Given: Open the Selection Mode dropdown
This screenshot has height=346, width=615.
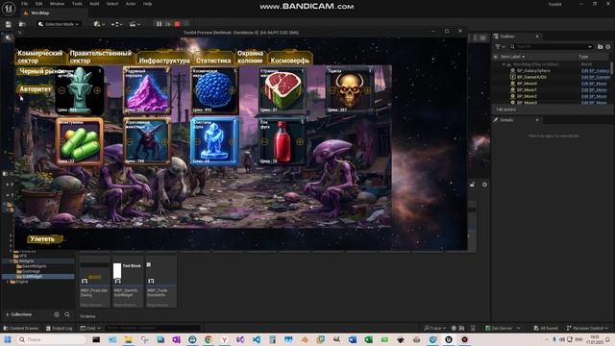Looking at the screenshot, I should pyautogui.click(x=59, y=24).
